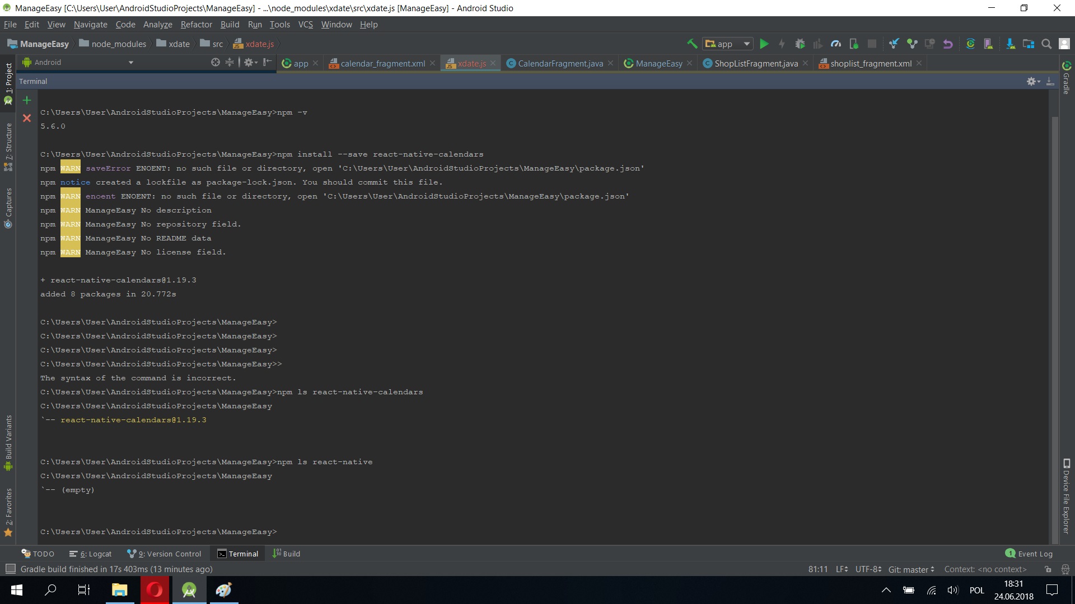Start debugging with the Debug icon
Screen dimensions: 1075x604
(801, 44)
